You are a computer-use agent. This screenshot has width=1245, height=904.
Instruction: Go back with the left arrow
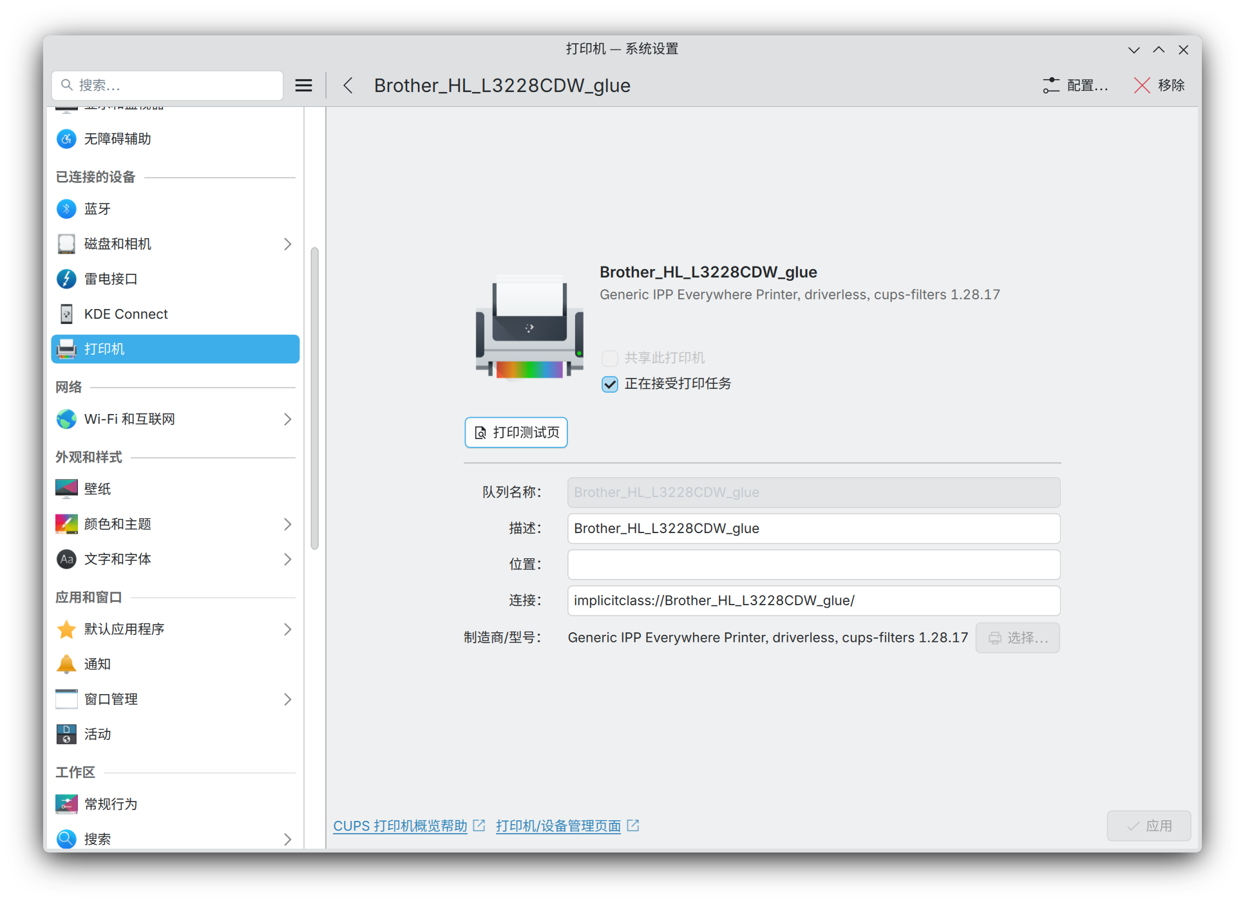coord(348,86)
